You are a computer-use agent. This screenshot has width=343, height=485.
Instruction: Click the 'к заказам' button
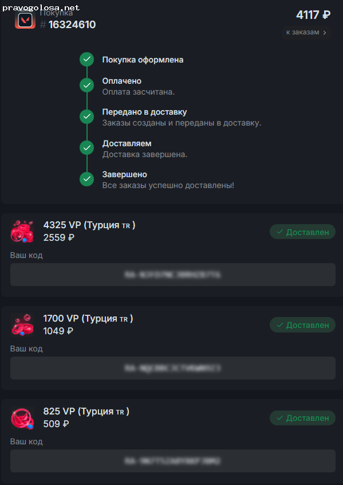[306, 32]
